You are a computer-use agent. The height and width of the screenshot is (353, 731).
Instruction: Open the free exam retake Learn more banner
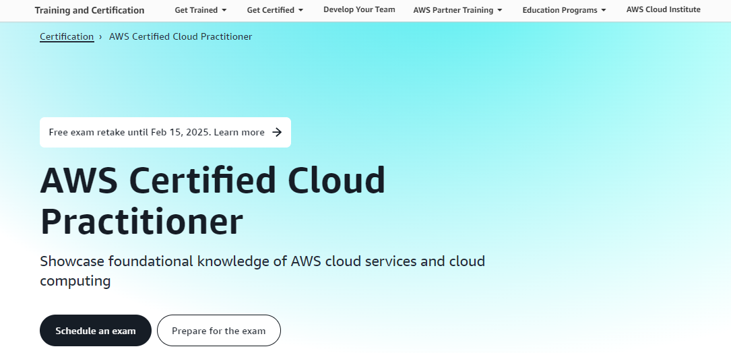(x=166, y=133)
